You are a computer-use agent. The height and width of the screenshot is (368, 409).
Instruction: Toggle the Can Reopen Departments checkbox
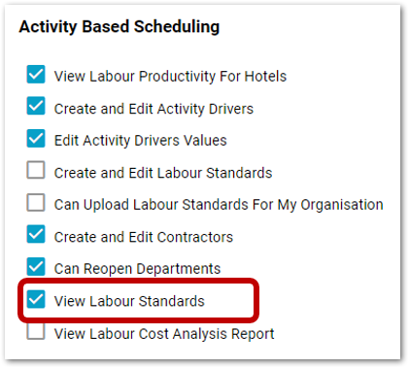pos(36,266)
